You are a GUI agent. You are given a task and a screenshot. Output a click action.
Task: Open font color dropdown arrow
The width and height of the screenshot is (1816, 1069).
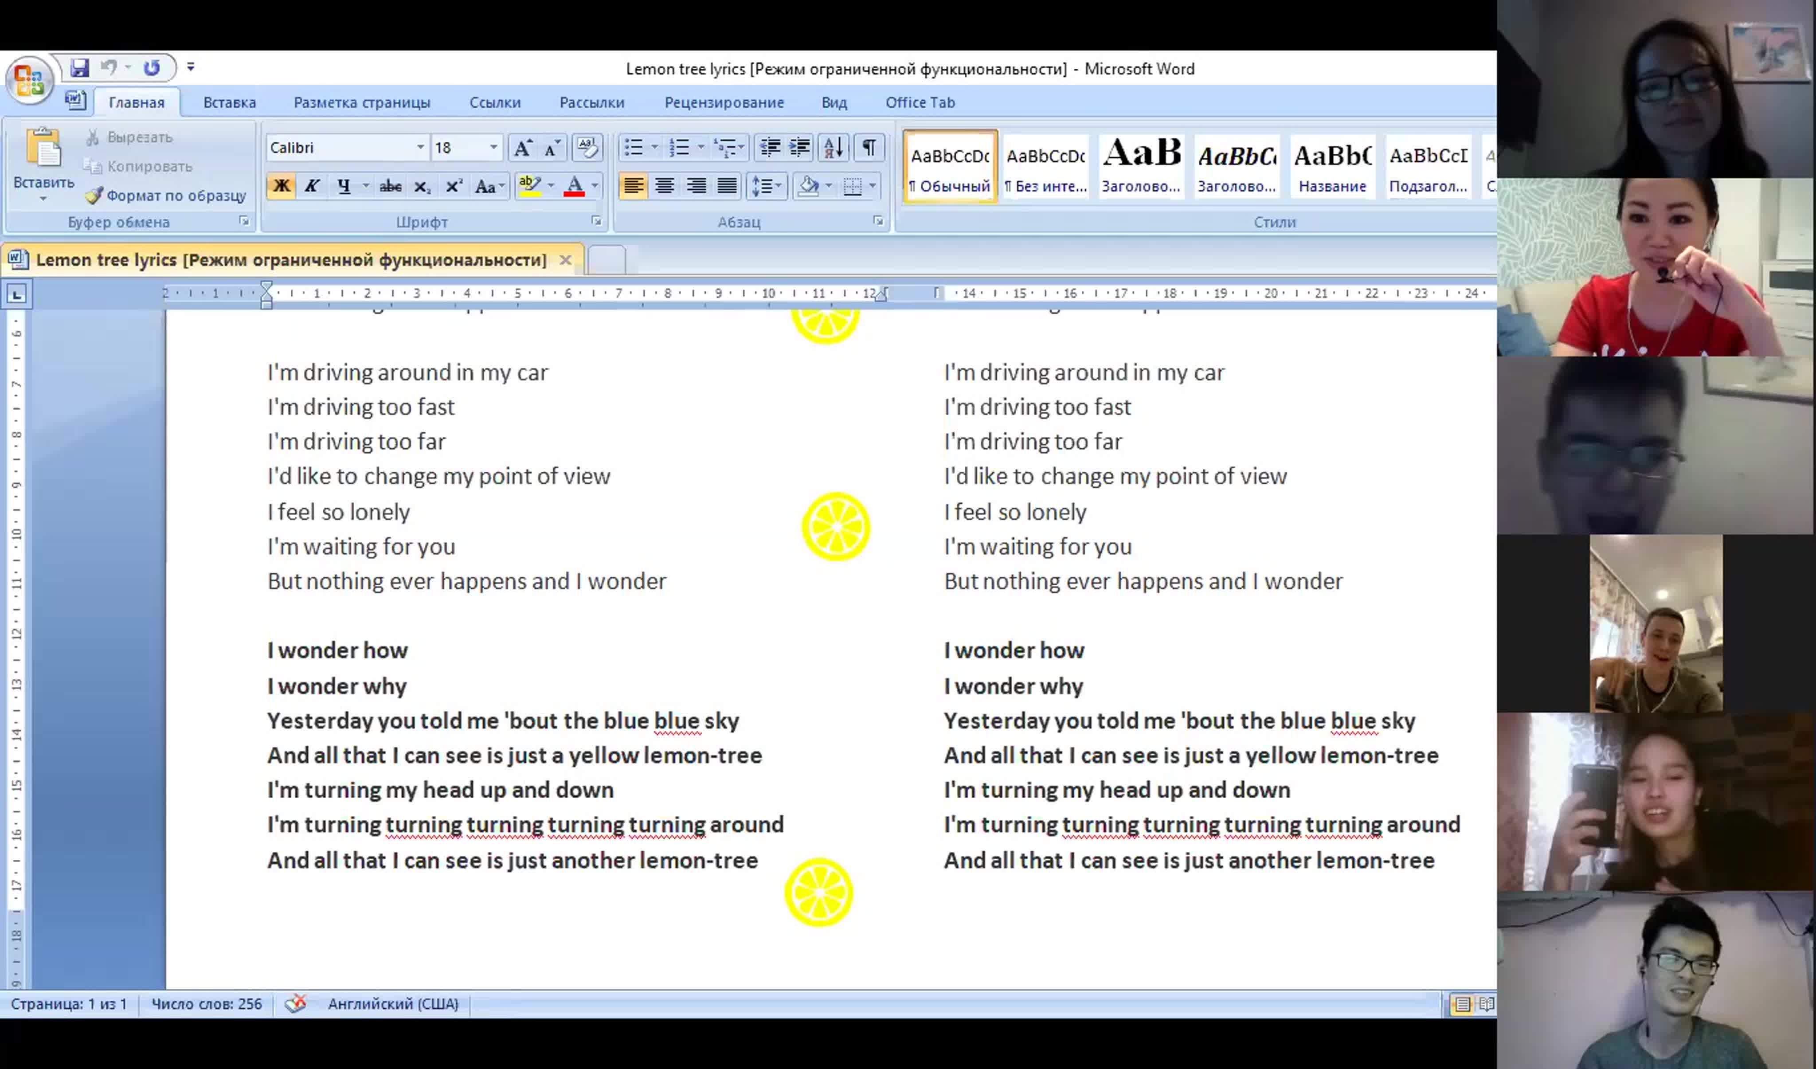point(595,186)
